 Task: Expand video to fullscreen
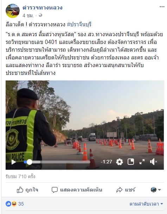pyautogui.click(x=142, y=162)
